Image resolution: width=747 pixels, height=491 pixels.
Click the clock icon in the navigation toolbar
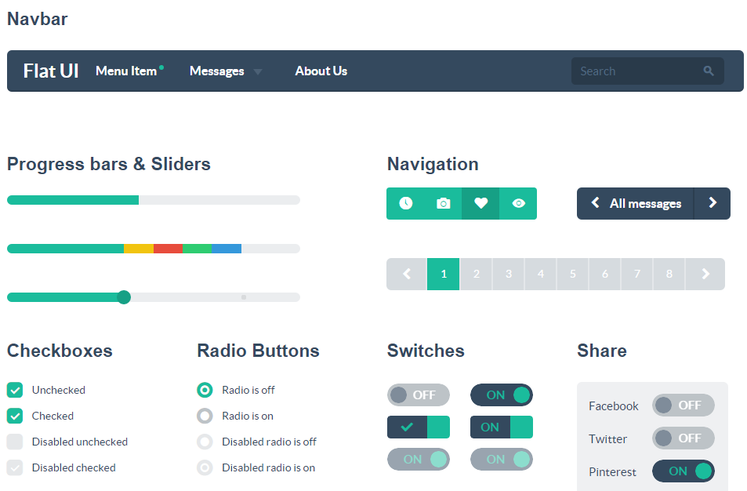coord(405,204)
